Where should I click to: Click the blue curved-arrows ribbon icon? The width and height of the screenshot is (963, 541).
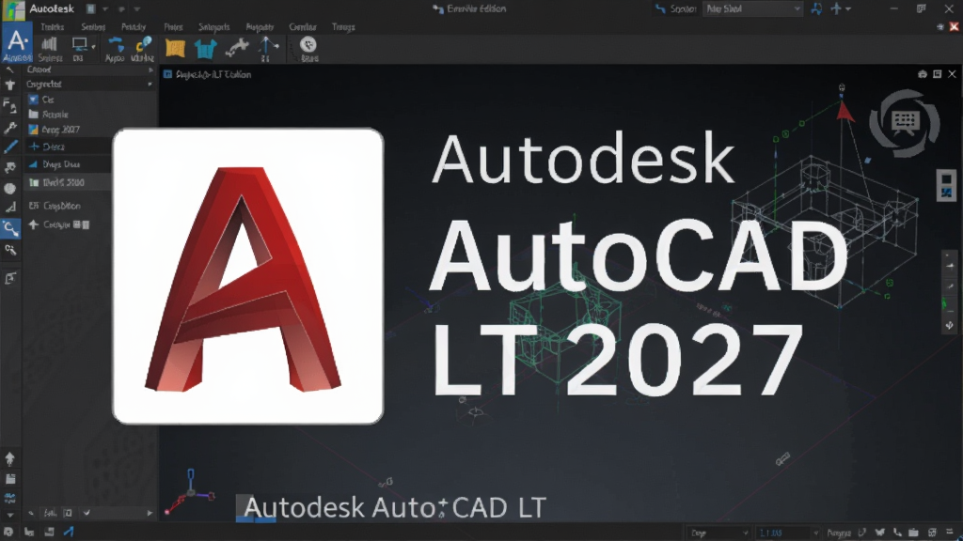click(116, 44)
